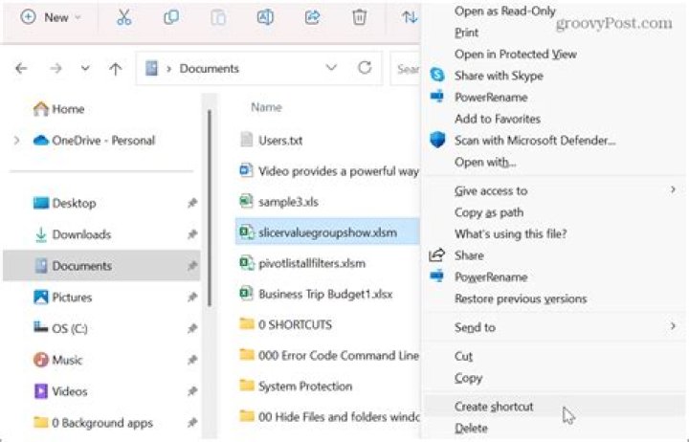
Task: Select 00 Hide Files and folders folder
Action: [329, 417]
